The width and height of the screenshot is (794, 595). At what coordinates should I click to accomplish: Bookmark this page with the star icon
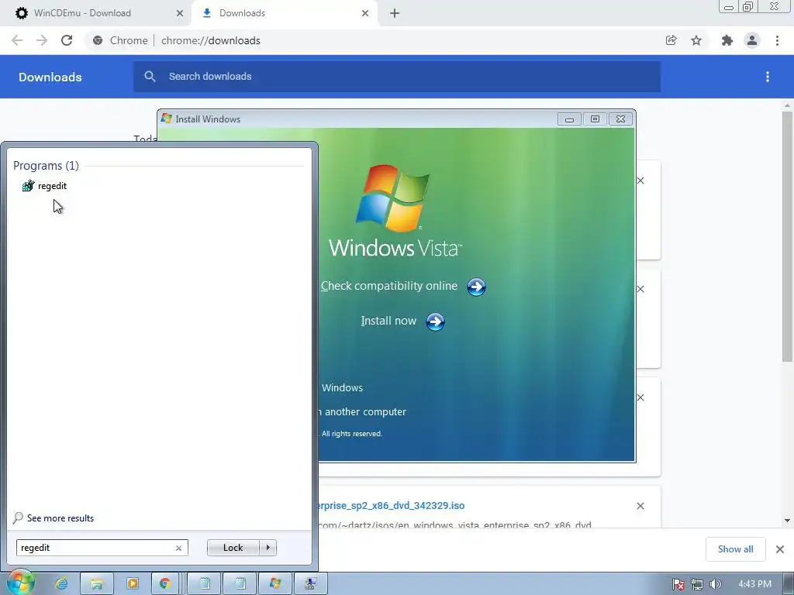[696, 40]
